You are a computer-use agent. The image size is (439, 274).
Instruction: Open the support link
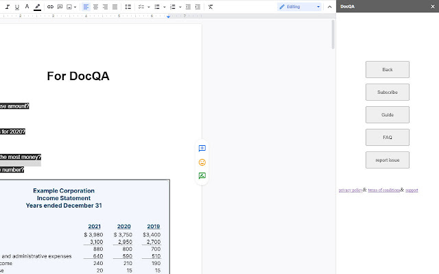[x=412, y=190]
